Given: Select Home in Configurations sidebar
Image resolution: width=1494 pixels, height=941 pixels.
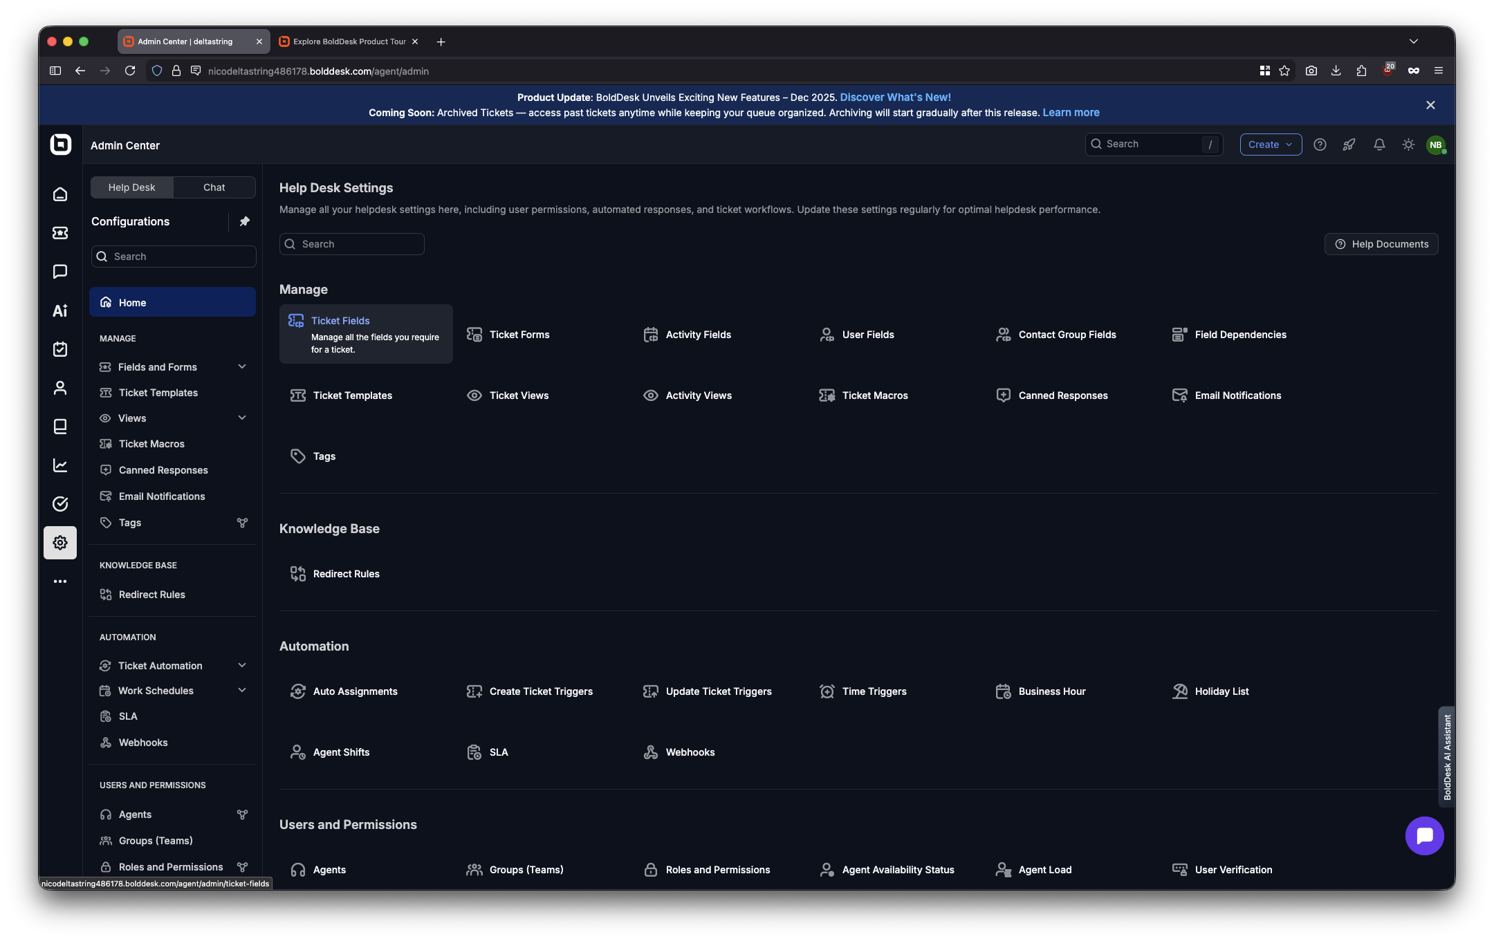Looking at the screenshot, I should click(173, 302).
